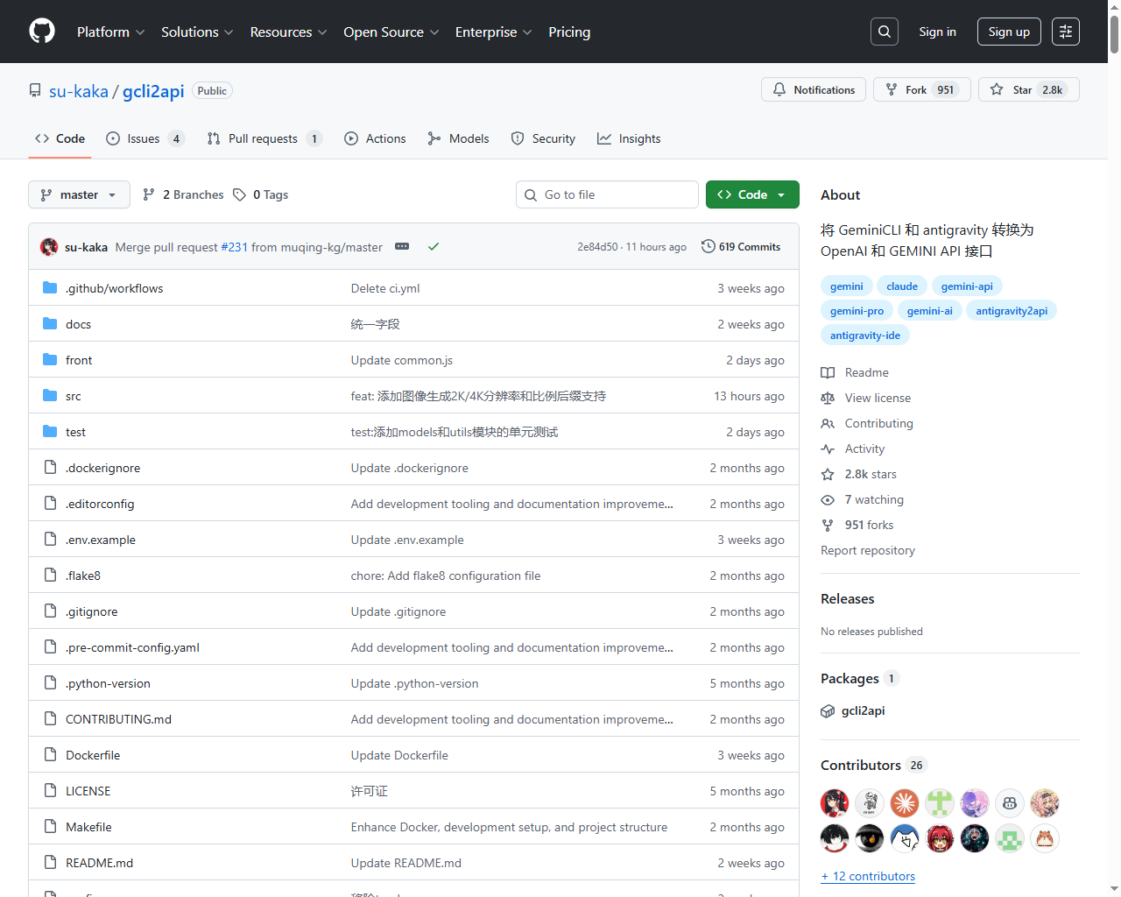Fork the repository
The image size is (1121, 897).
tap(920, 88)
